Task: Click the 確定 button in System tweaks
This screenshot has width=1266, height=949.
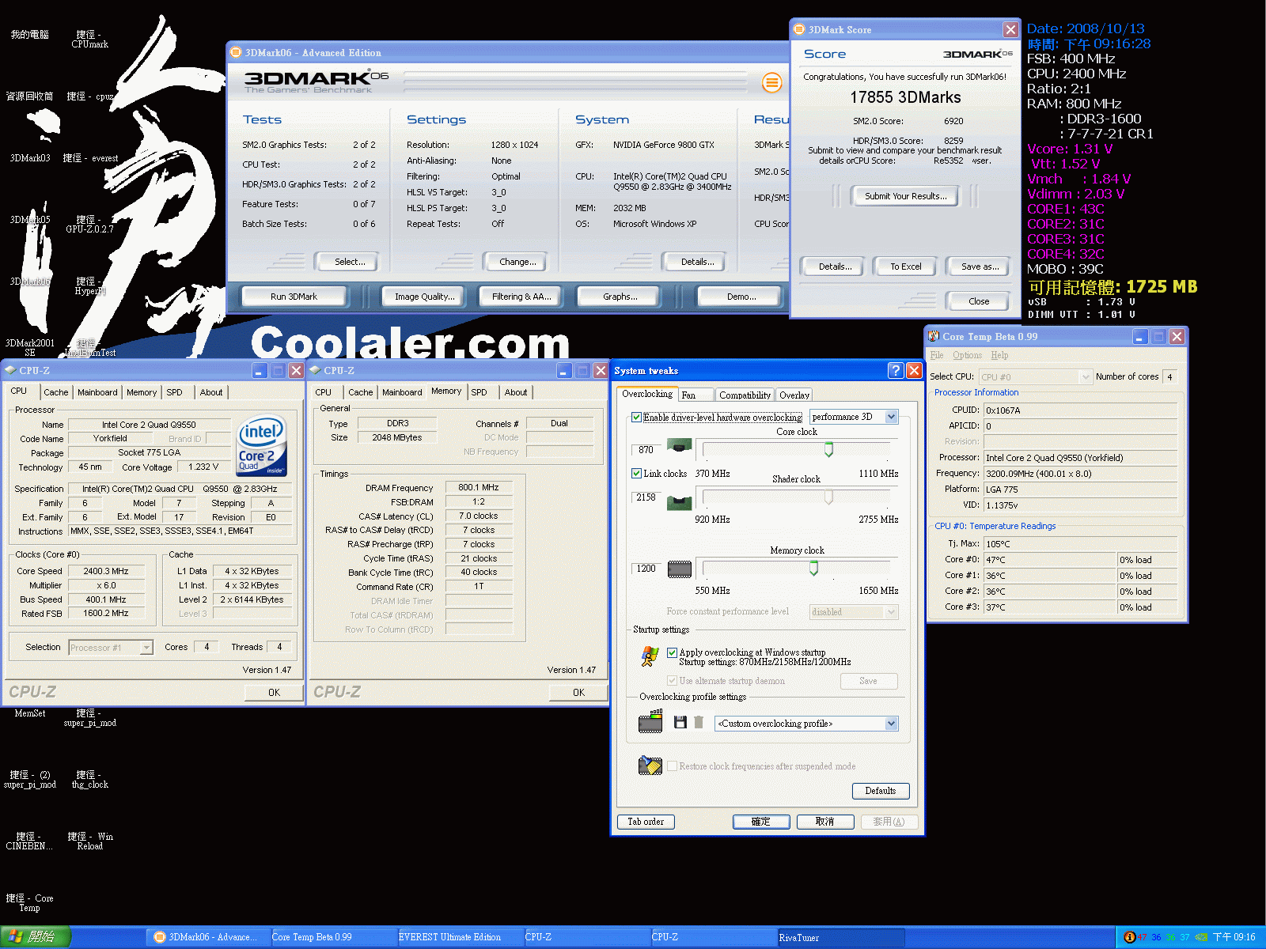Action: point(761,822)
